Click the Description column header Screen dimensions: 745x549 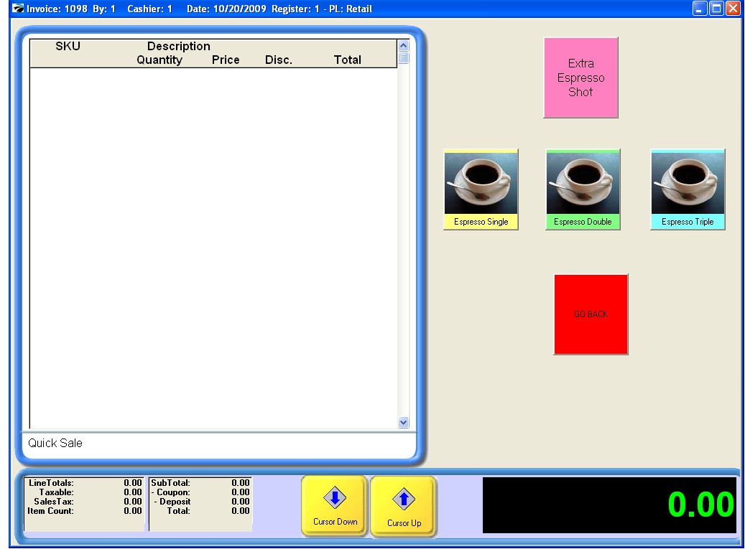[x=178, y=47]
